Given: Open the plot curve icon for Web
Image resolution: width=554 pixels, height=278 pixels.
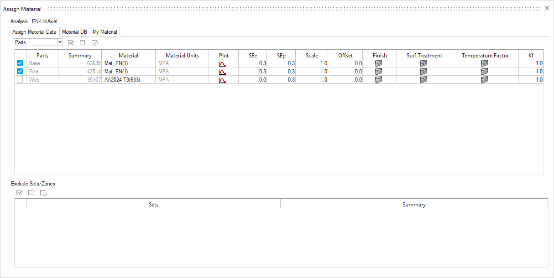Looking at the screenshot, I should click(x=223, y=80).
